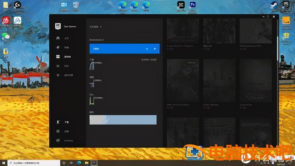This screenshot has width=295, height=166.
Task: Open Edge from the taskbar
Action: (79, 163)
